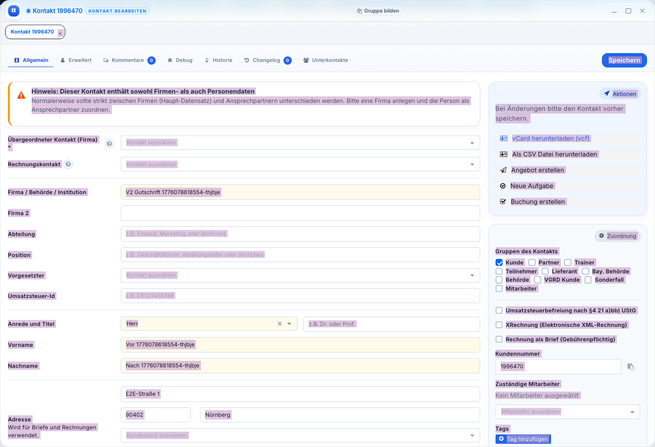The width and height of the screenshot is (655, 447).
Task: Click the gear Zuordnung badge
Action: (x=617, y=236)
